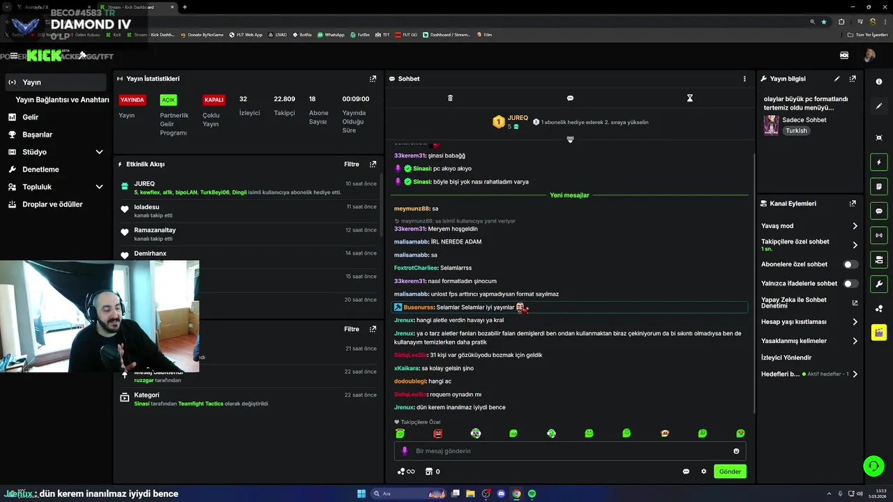893x502 pixels.
Task: Open Yasaklanmış kelimeler settings
Action: click(x=809, y=341)
